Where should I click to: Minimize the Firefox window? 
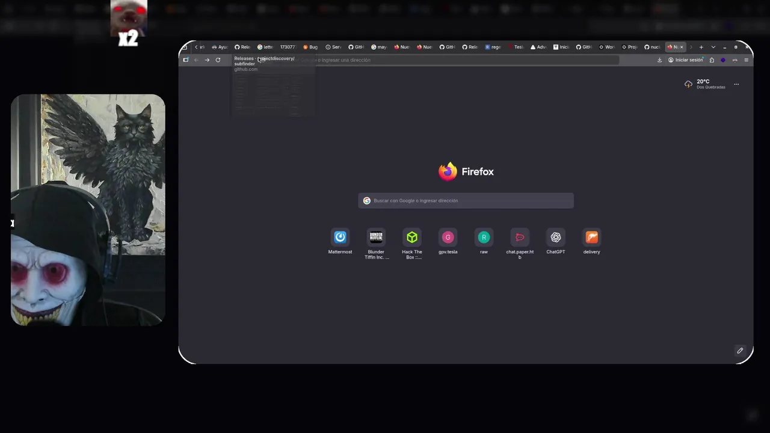[x=725, y=47]
